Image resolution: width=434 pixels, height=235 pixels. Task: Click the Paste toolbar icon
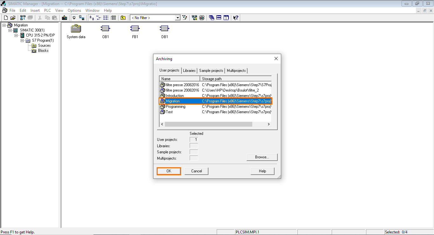click(x=55, y=18)
